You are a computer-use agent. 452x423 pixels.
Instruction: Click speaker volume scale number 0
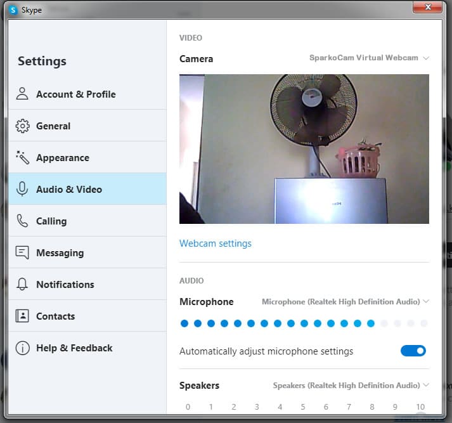pyautogui.click(x=188, y=407)
